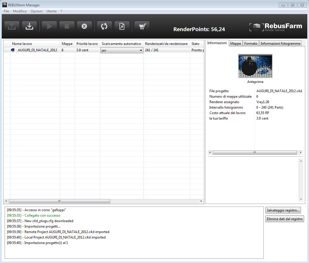Screen dimensions: 309x263
Task: Click the stop render toolbar icon
Action: tap(67, 27)
